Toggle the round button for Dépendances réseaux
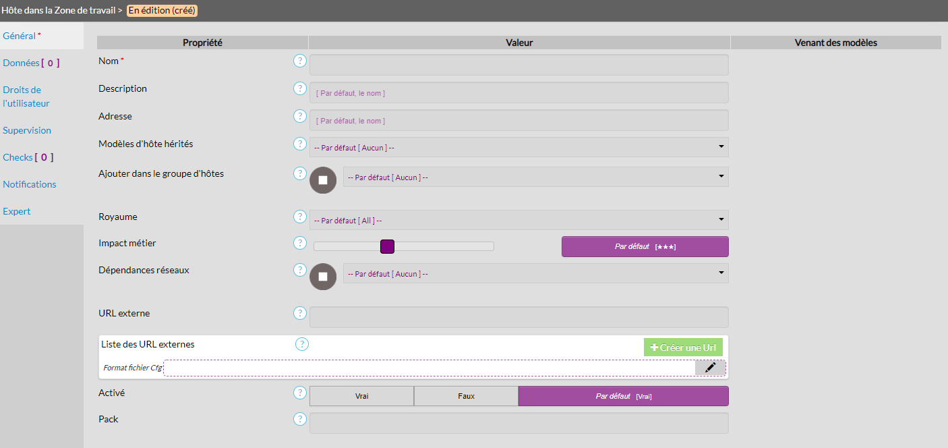948x448 pixels. 323,277
